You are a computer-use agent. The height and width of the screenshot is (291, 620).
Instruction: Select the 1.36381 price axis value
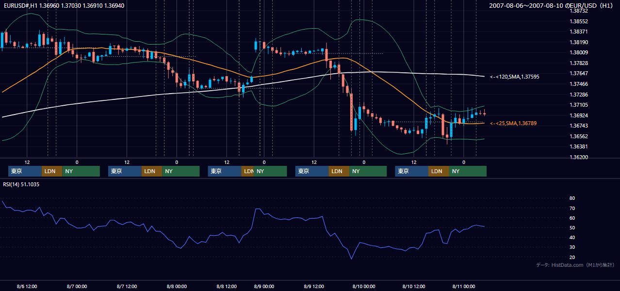tap(579, 146)
